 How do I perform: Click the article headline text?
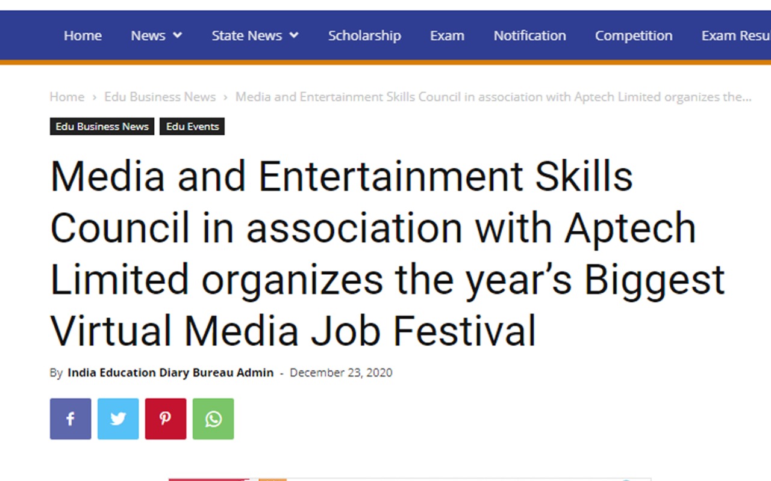click(x=387, y=253)
